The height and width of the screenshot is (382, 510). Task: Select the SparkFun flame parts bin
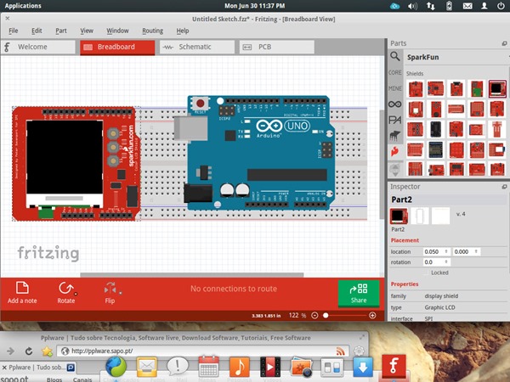[x=395, y=151]
